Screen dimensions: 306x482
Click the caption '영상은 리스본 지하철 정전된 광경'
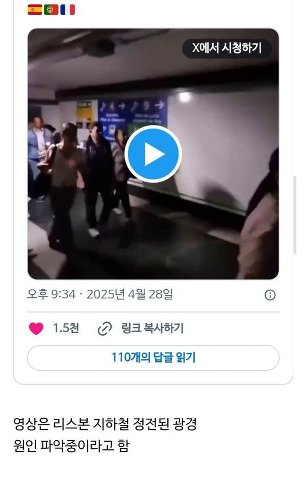(105, 424)
